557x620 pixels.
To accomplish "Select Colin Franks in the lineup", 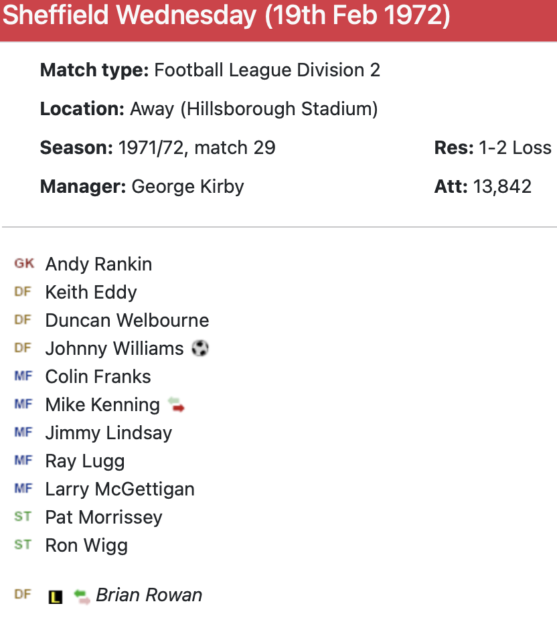I will (98, 377).
